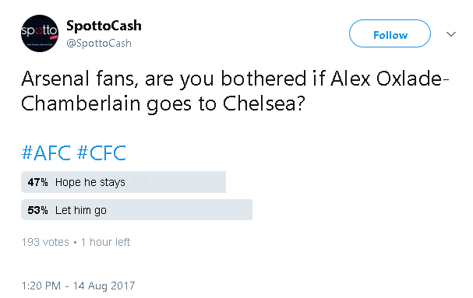Click the 47% poll result label
Viewport: 473px width, 298px height.
click(x=37, y=182)
